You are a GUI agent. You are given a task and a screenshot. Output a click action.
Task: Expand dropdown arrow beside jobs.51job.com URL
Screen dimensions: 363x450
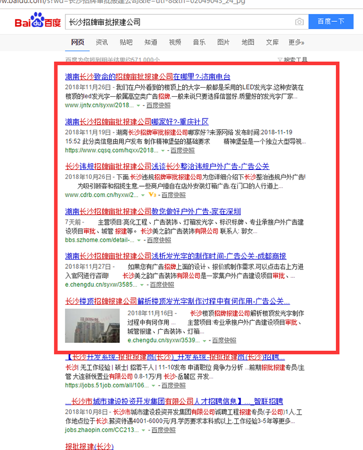click(154, 386)
